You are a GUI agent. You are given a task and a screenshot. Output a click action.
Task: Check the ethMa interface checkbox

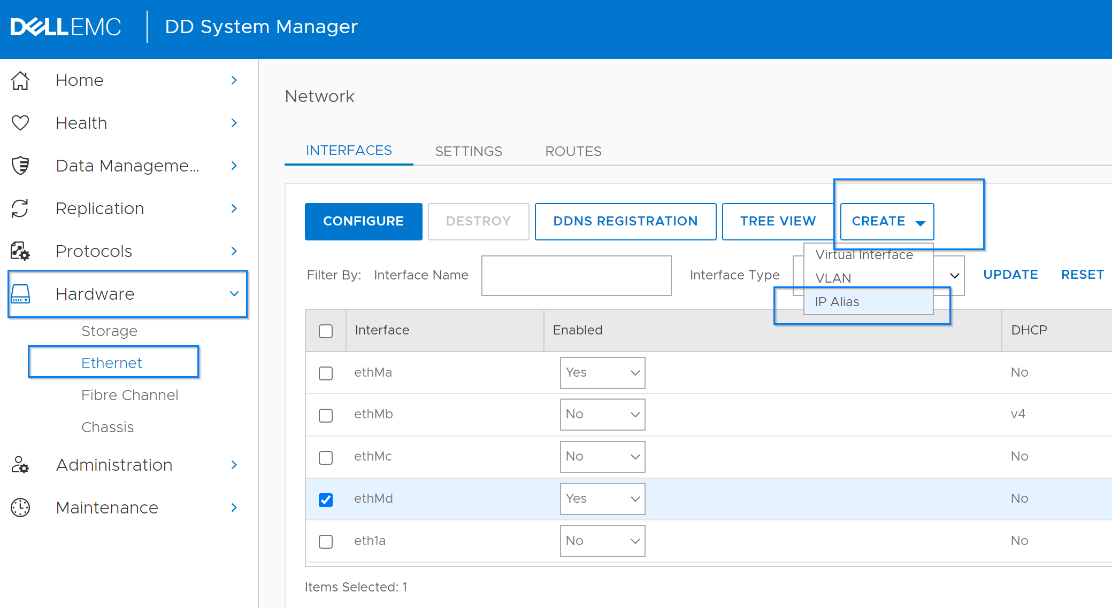(326, 373)
